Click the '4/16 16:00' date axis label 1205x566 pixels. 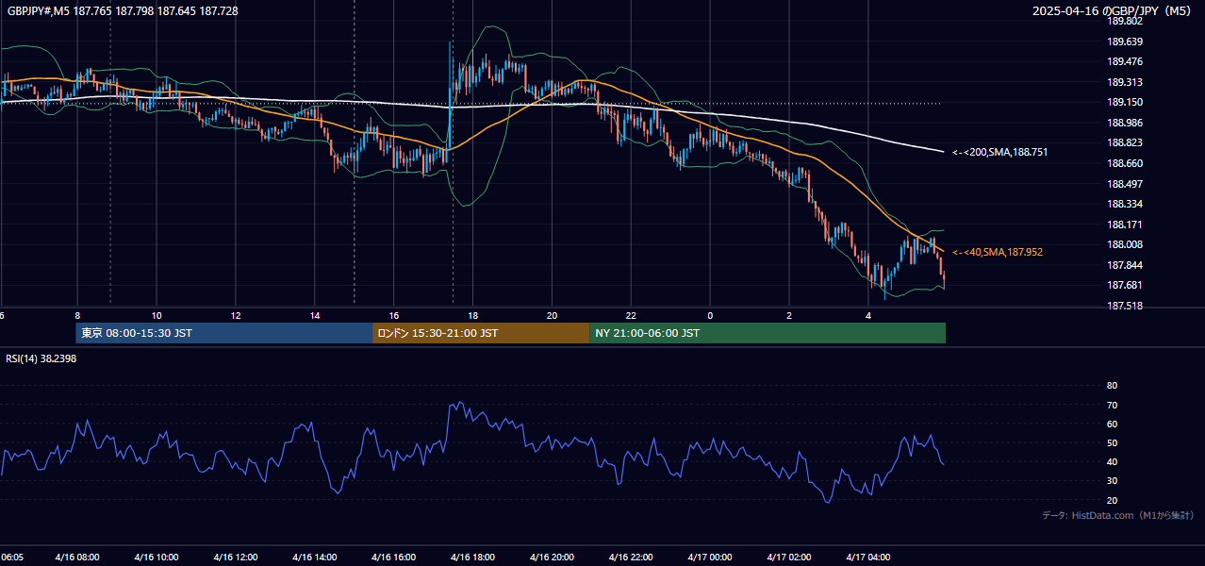(394, 557)
